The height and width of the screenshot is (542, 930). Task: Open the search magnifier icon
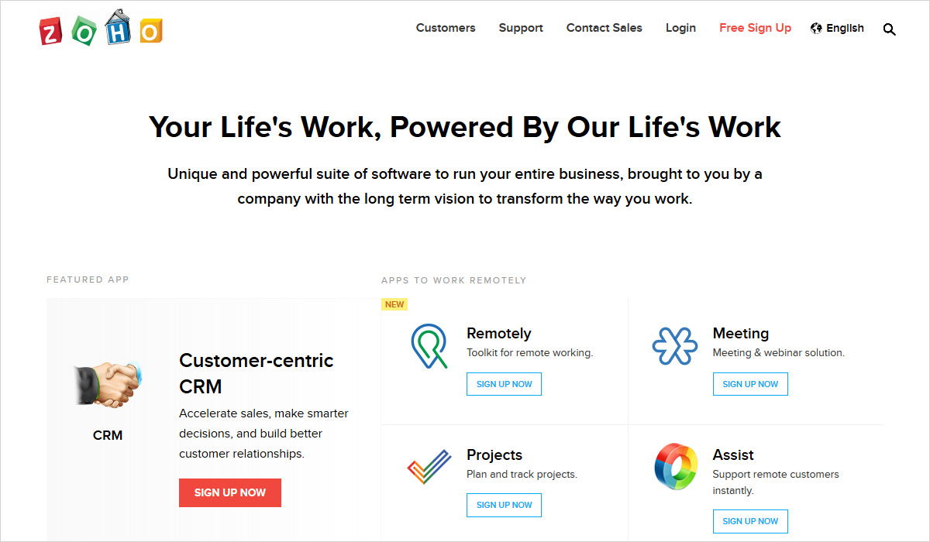click(x=889, y=29)
